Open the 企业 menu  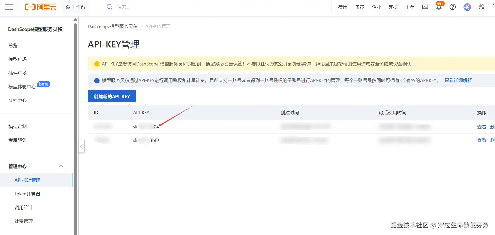point(376,7)
